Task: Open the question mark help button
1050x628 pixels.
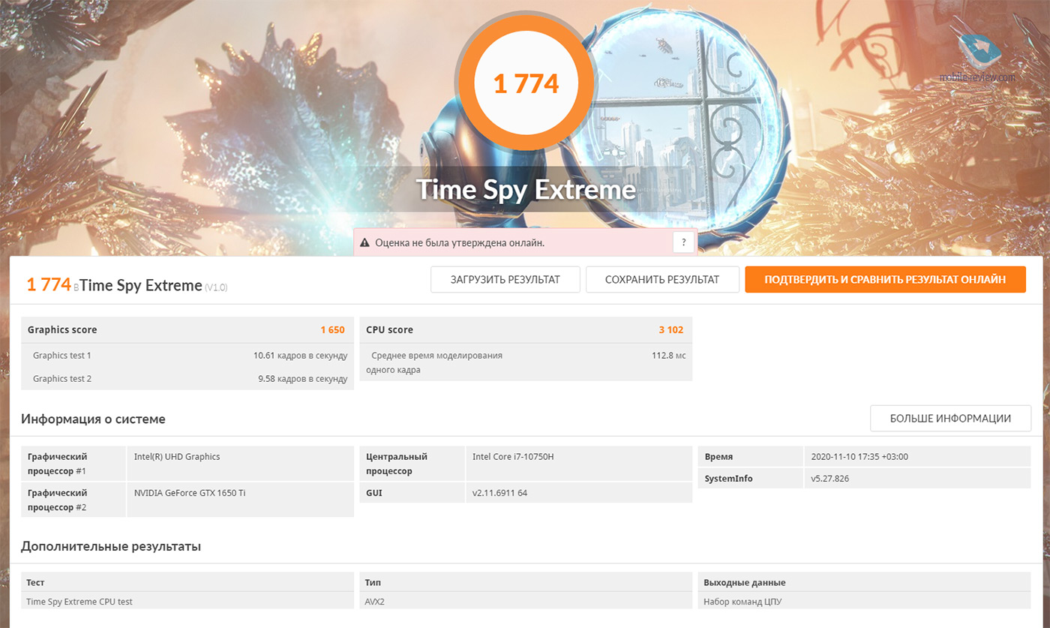Action: pyautogui.click(x=683, y=242)
